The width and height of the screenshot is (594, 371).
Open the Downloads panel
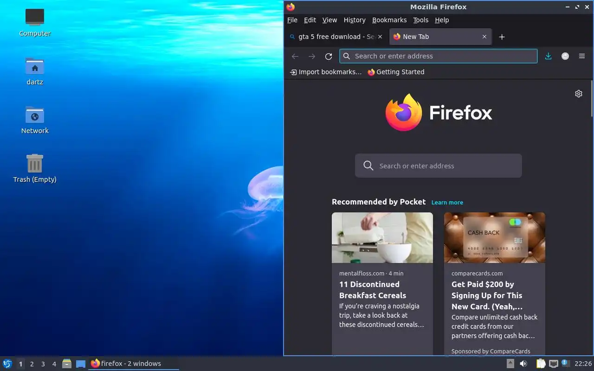click(548, 56)
